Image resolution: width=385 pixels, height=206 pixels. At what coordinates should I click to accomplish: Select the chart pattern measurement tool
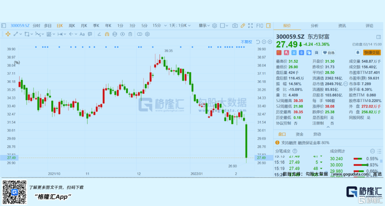pos(49,34)
